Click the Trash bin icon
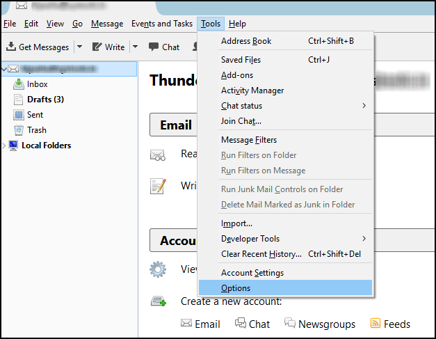Screen dimensions: 436x339 click(18, 130)
